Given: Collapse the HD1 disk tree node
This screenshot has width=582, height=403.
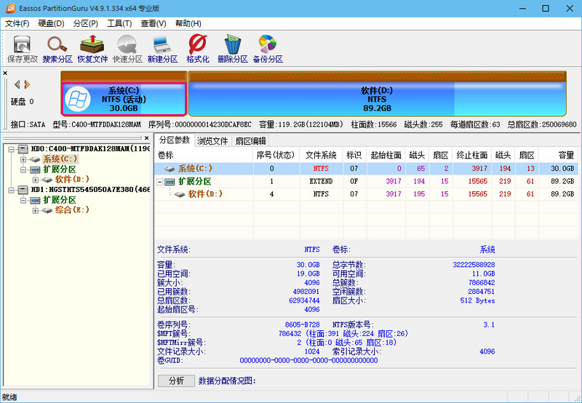Looking at the screenshot, I should 11,189.
